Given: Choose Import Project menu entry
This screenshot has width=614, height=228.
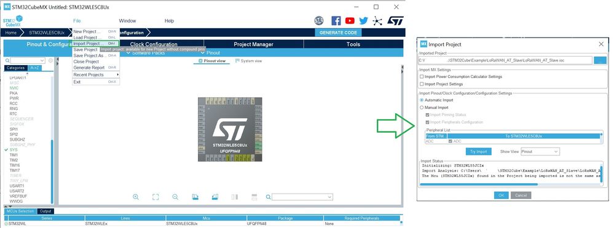Looking at the screenshot, I should (x=96, y=44).
